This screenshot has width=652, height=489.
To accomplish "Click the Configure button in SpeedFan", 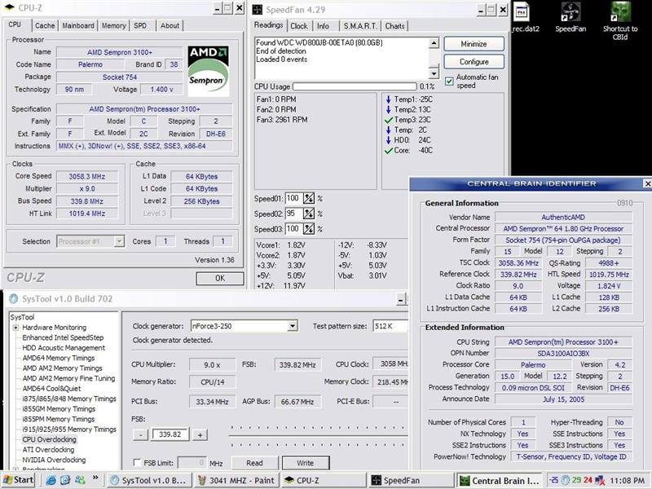I will 474,62.
